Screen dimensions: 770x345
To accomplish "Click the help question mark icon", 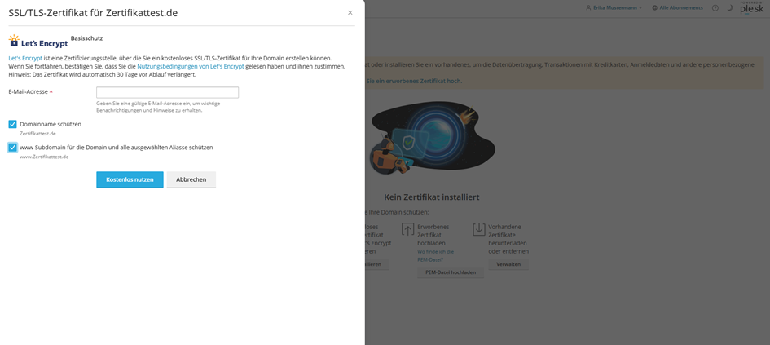I will point(715,8).
